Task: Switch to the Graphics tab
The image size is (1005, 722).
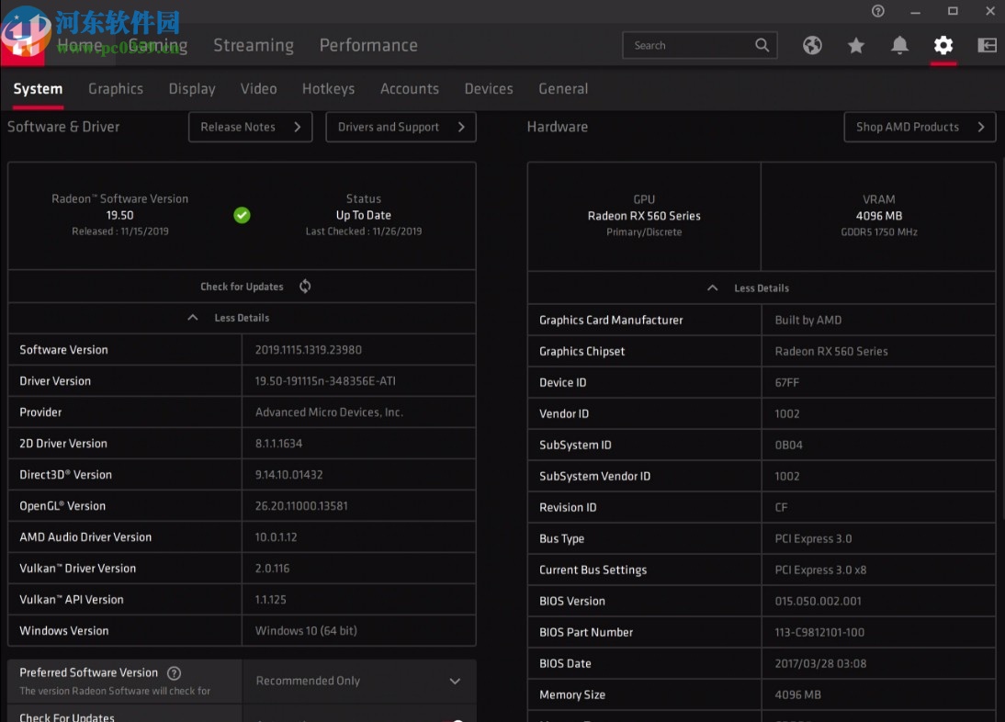Action: [x=116, y=89]
